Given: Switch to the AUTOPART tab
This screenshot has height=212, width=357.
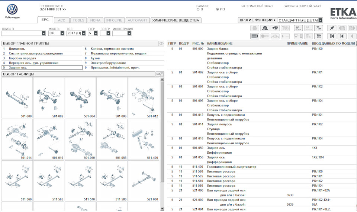Looking at the screenshot, I should (138, 20).
